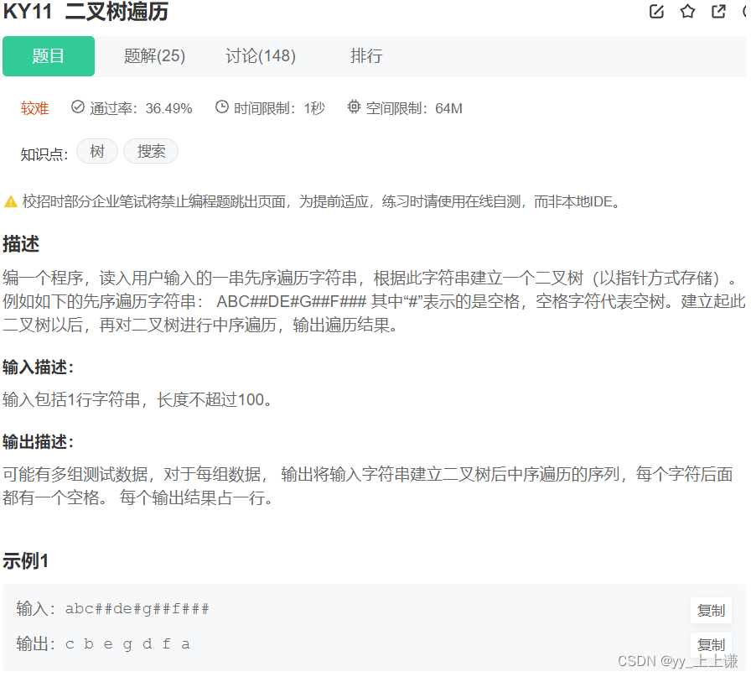
Task: Select the 搜索 knowledge tag
Action: tap(150, 151)
